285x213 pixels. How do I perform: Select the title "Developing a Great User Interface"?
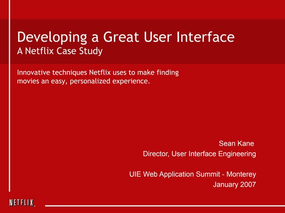tap(125, 37)
